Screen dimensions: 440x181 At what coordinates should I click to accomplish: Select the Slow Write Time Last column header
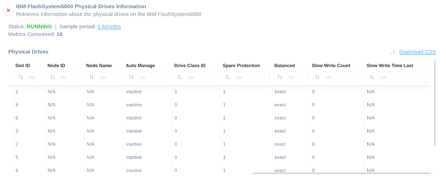point(390,66)
